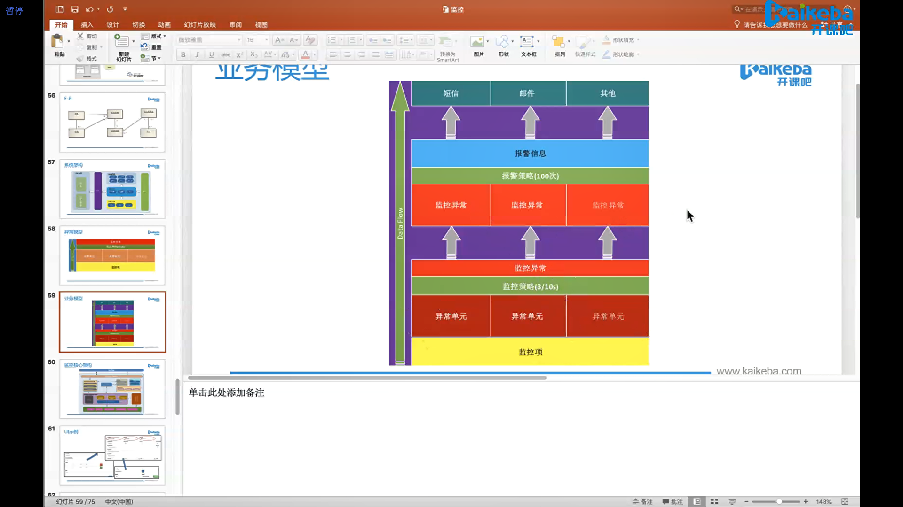The image size is (903, 507).
Task: Click the New Slide icon
Action: tap(121, 41)
